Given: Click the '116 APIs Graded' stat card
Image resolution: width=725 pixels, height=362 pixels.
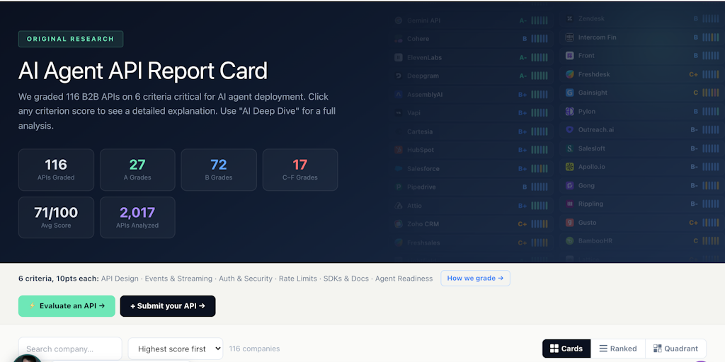Looking at the screenshot, I should pos(56,170).
